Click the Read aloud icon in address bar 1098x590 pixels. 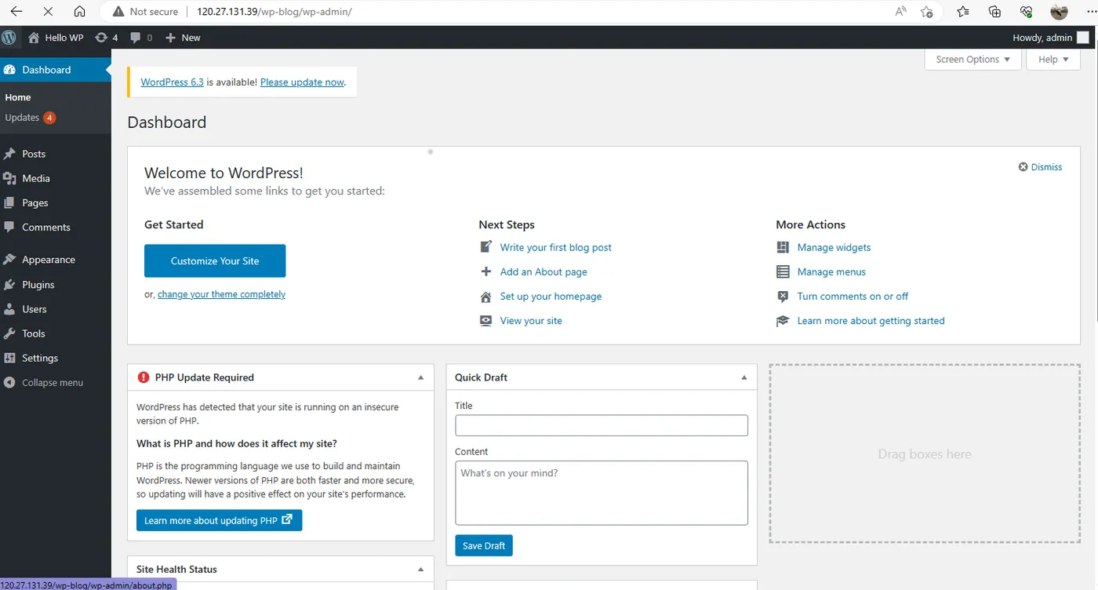901,12
